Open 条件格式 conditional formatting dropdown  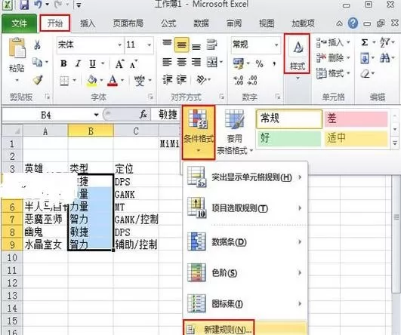click(199, 132)
